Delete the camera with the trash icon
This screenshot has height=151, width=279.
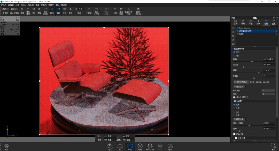tap(233, 36)
